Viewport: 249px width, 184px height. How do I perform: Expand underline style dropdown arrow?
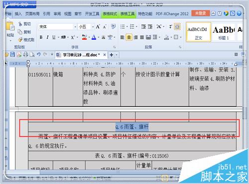pos(58,37)
